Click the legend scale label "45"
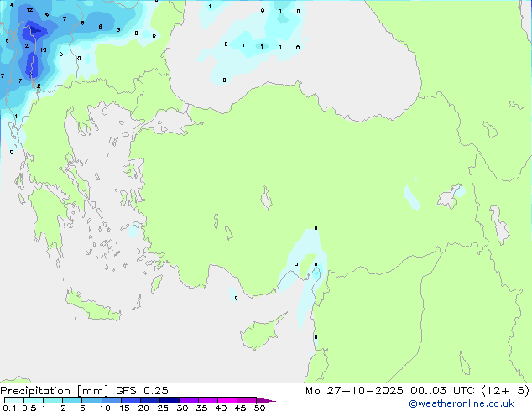The height and width of the screenshot is (411, 532). [x=240, y=408]
